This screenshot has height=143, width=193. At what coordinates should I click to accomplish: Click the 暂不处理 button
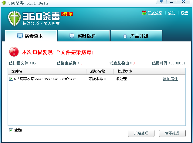tap(172, 133)
